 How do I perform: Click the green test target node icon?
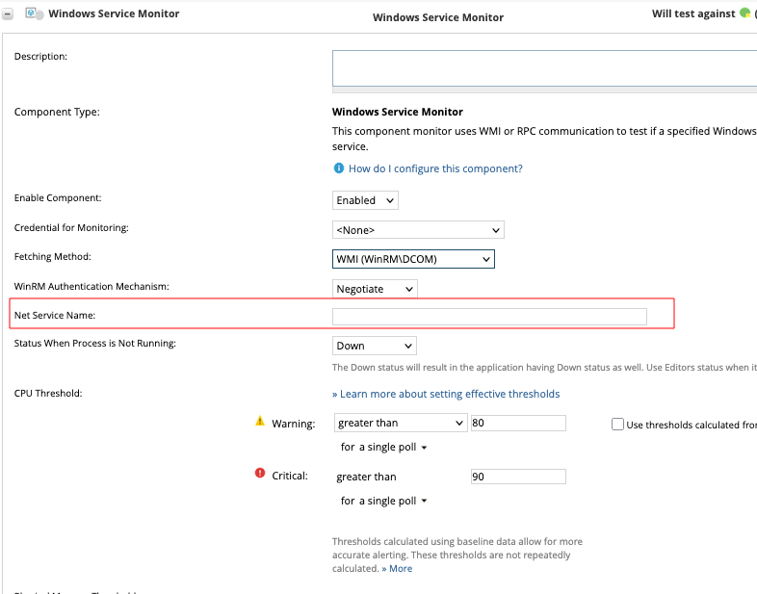coord(744,13)
